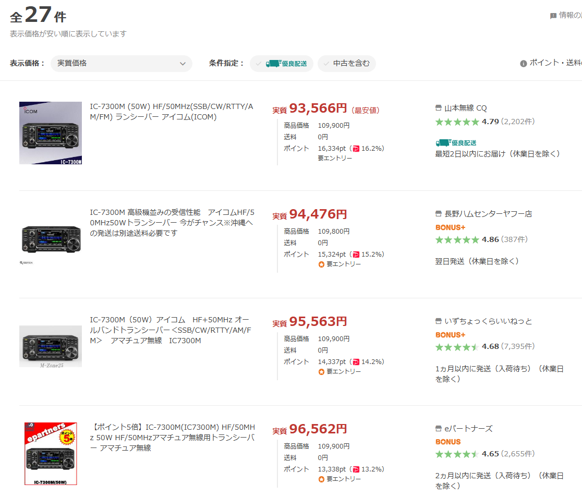Open the 長野ハムセンター IC-7300M product thumbnail

51,239
